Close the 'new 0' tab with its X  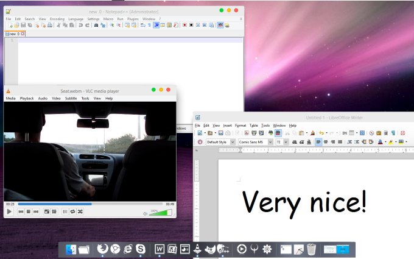23,34
